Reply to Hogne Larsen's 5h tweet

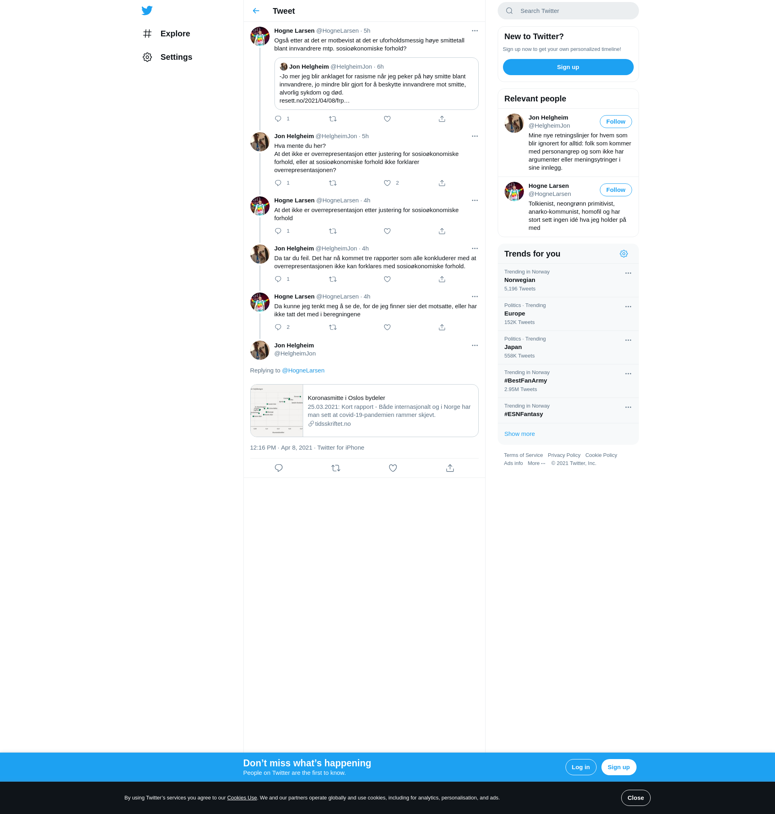[278, 119]
